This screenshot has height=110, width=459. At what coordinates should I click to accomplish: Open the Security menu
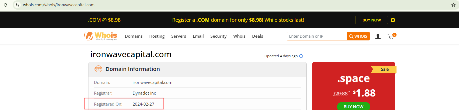pos(218,36)
